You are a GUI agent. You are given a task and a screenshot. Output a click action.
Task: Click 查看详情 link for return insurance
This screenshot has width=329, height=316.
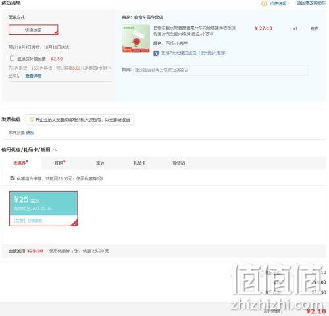[34, 76]
